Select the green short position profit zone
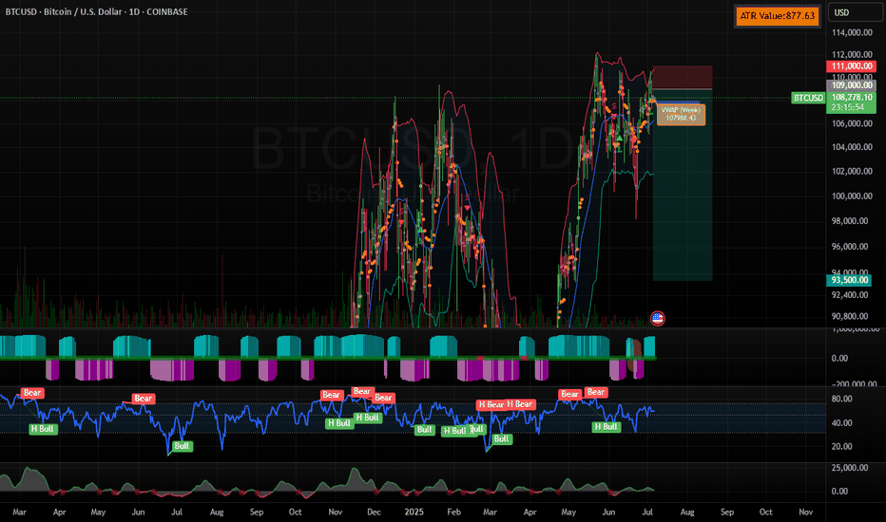This screenshot has width=886, height=522. [x=683, y=185]
